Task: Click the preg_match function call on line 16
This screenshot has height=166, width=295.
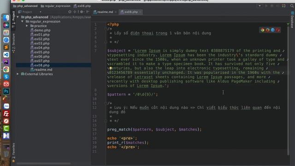Action: click(x=119, y=130)
